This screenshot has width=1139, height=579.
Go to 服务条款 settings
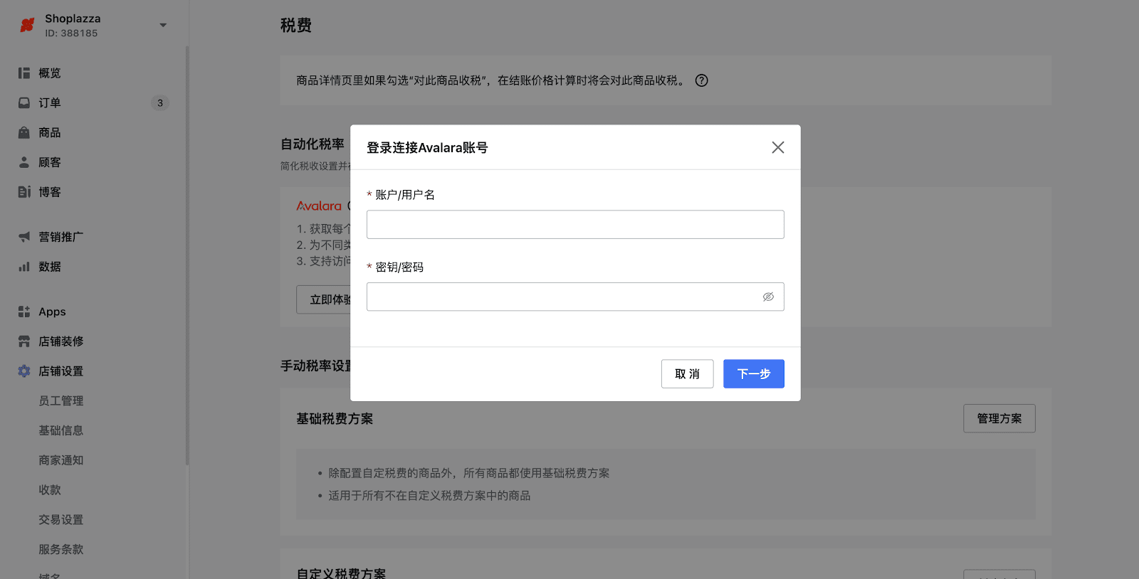pyautogui.click(x=61, y=549)
